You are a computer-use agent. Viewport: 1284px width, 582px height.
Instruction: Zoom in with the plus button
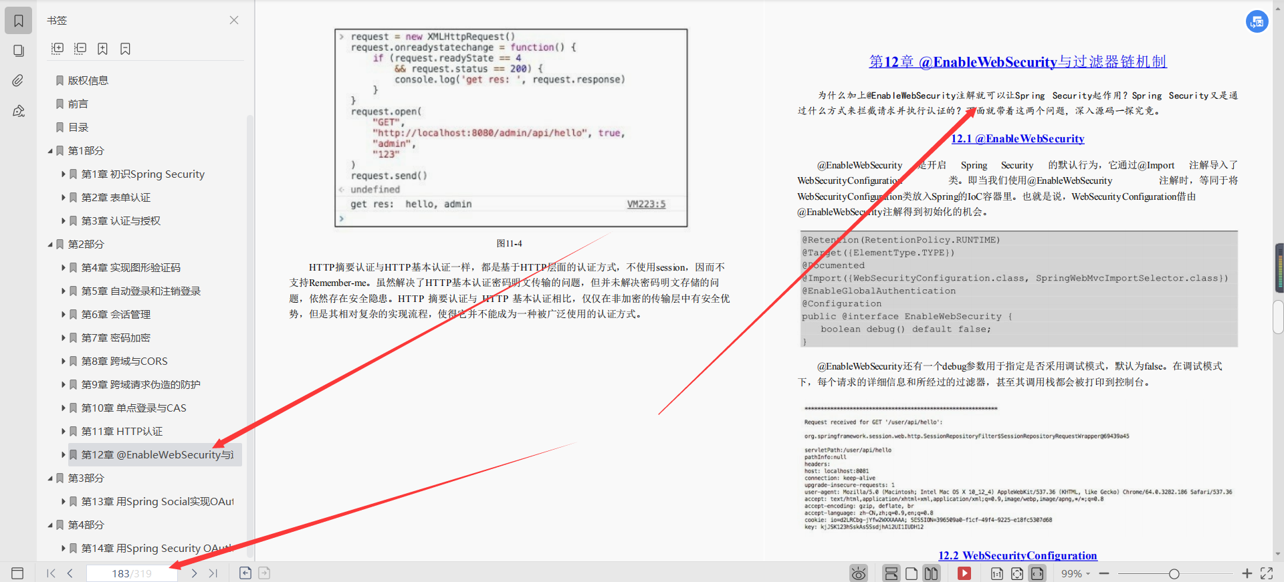pos(1247,573)
